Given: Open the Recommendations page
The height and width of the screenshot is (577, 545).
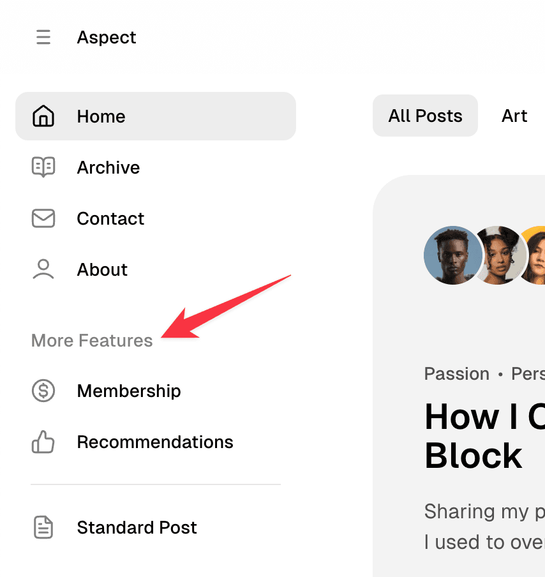Looking at the screenshot, I should (x=154, y=442).
